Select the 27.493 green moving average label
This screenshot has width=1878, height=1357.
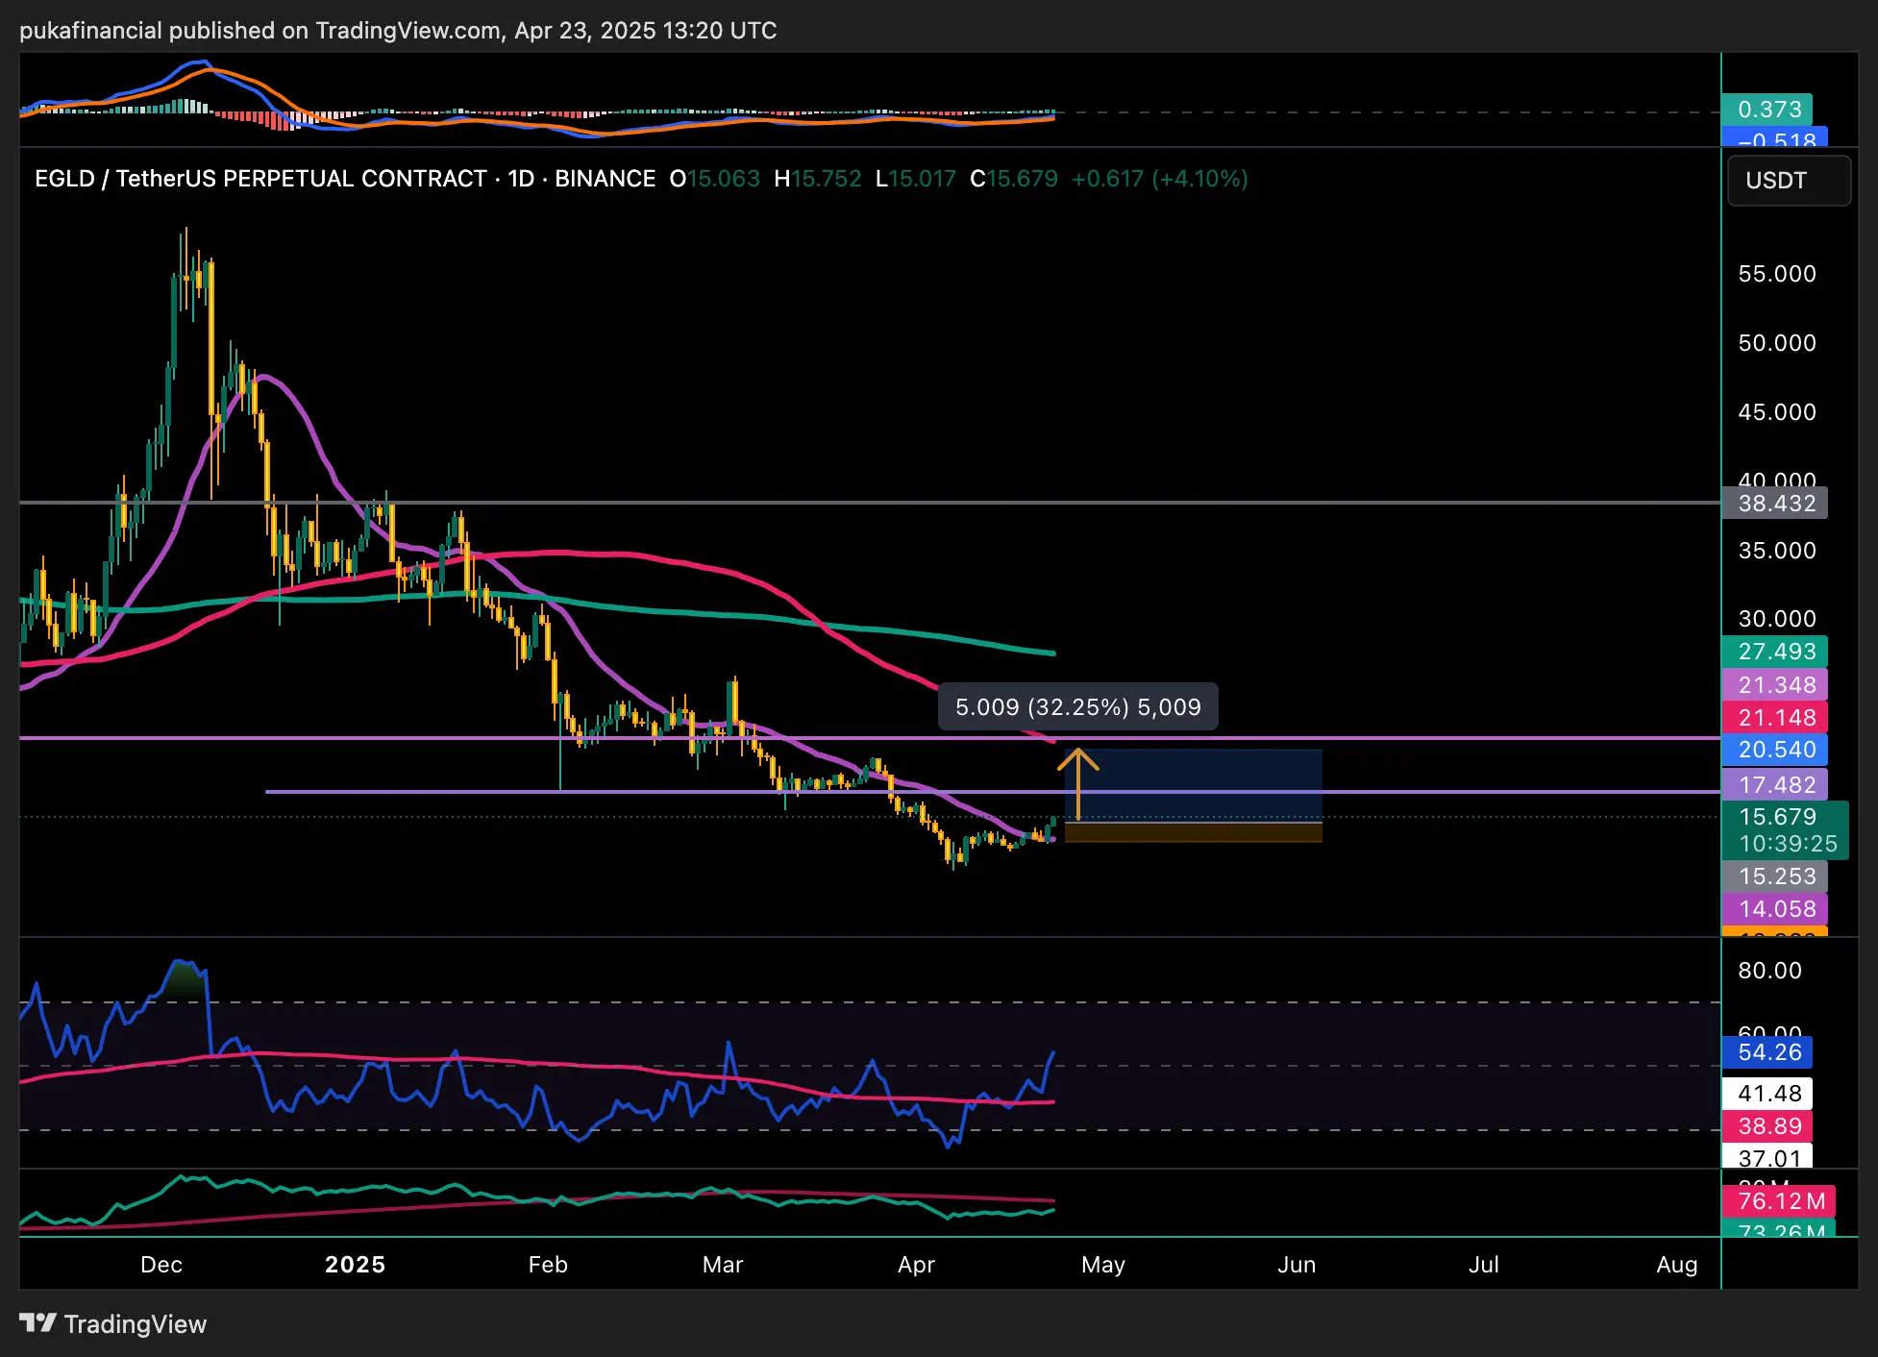click(1775, 652)
